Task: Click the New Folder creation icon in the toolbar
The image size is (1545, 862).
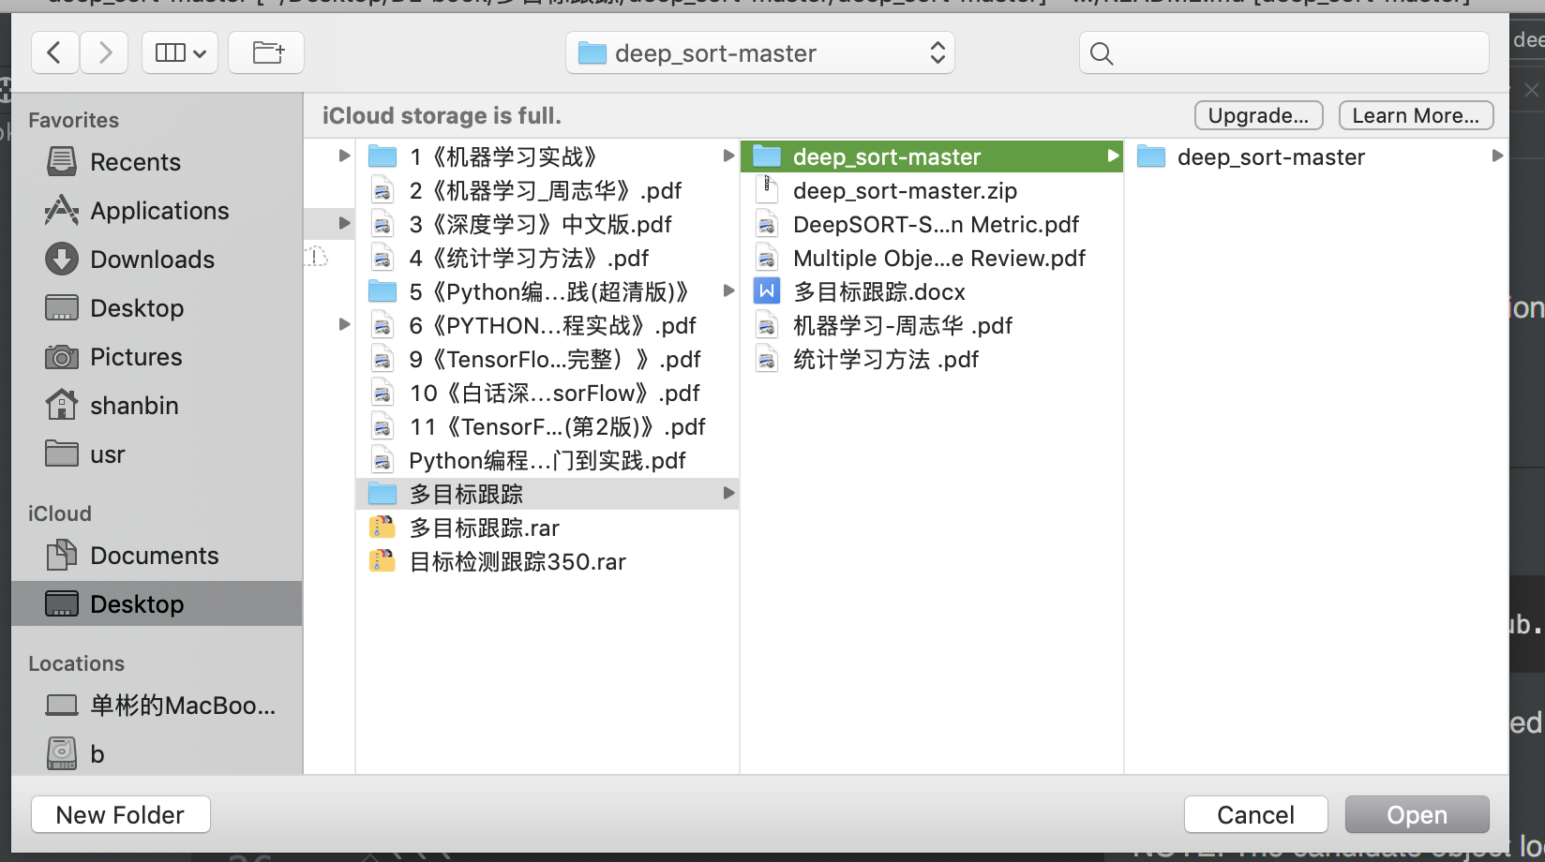Action: point(266,52)
